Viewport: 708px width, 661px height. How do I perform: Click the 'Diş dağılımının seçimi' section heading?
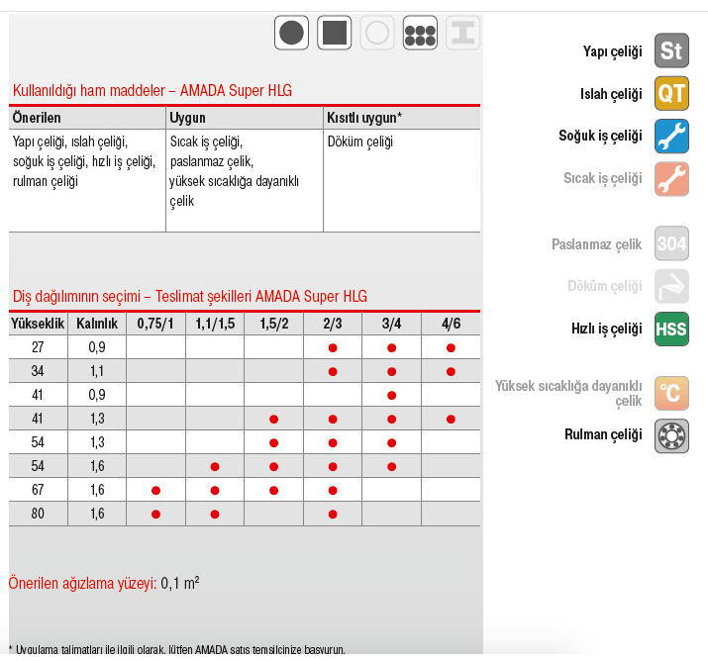190,297
